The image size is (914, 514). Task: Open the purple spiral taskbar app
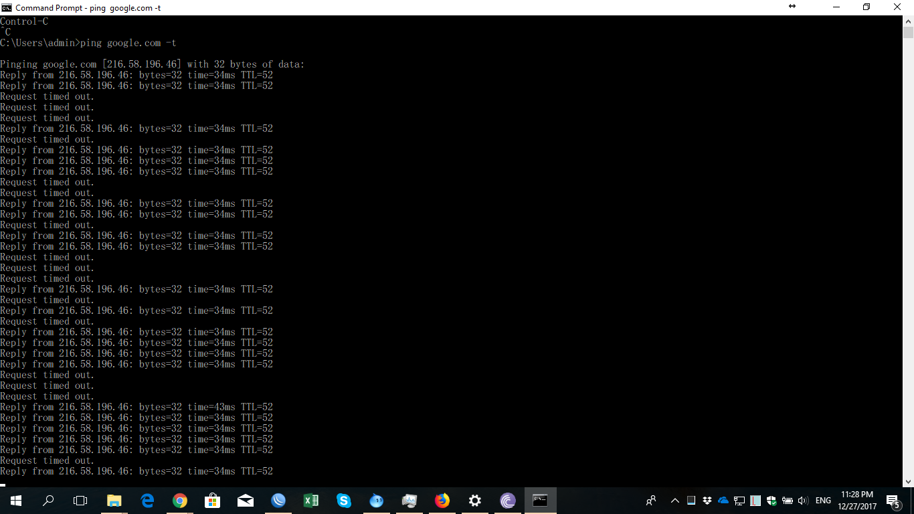coord(508,501)
